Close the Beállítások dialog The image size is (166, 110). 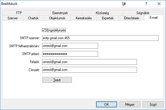(159, 4)
